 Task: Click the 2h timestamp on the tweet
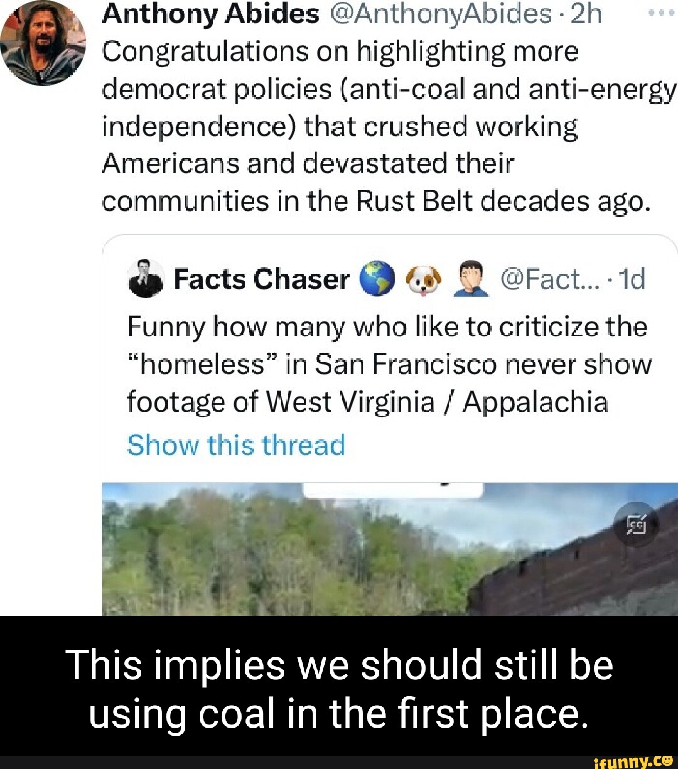click(584, 14)
